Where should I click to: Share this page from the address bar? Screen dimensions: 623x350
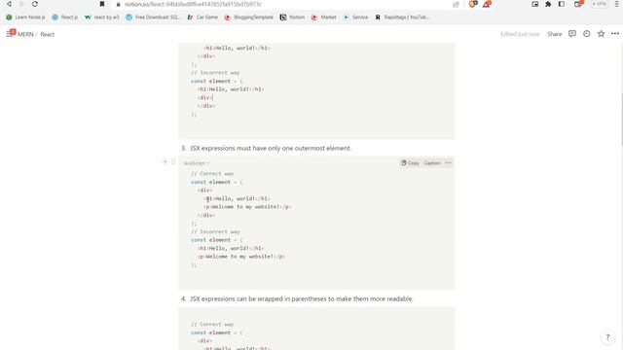pos(456,4)
